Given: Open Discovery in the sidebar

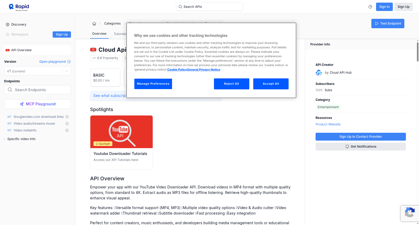Looking at the screenshot, I should point(19,25).
